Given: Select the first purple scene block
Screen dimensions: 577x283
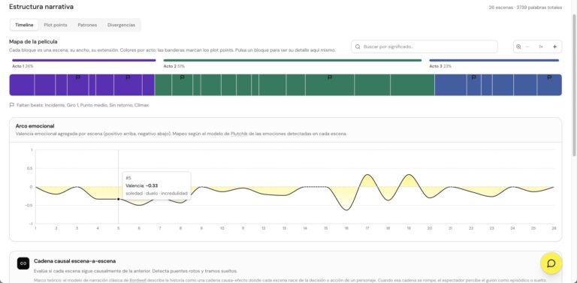Looking at the screenshot, I should [x=22, y=85].
